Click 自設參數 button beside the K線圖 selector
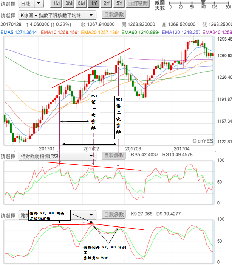This screenshot has width=232, height=265. point(114,14)
